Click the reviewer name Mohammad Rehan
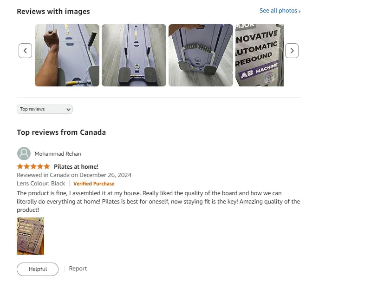This screenshot has width=371, height=283. coord(58,154)
